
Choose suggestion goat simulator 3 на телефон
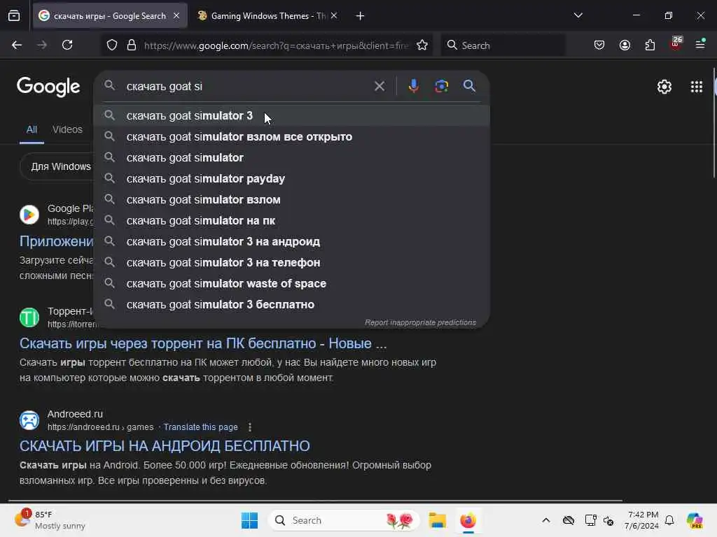[291, 263]
